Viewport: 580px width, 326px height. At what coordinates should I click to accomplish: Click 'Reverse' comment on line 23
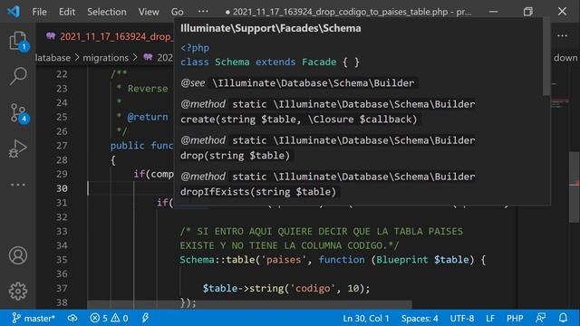[x=148, y=89]
